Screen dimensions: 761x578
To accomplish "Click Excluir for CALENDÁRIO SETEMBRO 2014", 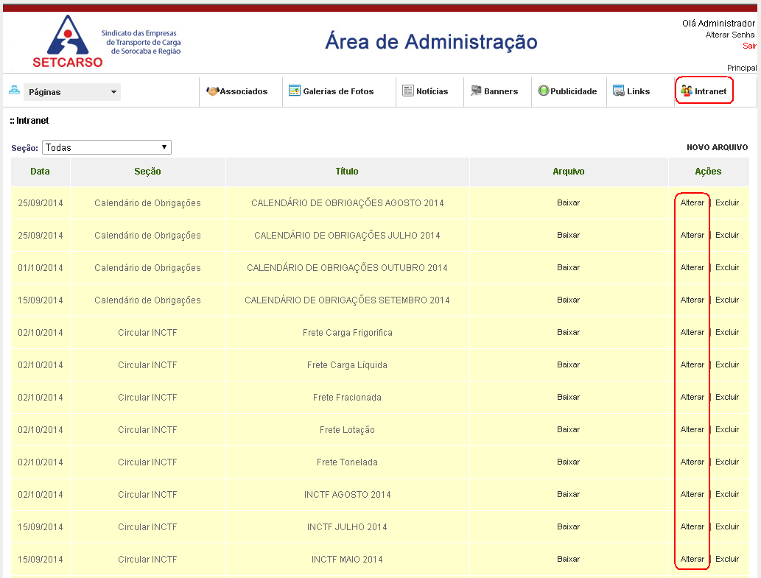I will [x=727, y=300].
